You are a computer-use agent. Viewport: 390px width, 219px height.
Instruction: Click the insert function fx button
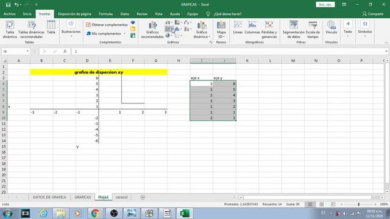pos(65,51)
